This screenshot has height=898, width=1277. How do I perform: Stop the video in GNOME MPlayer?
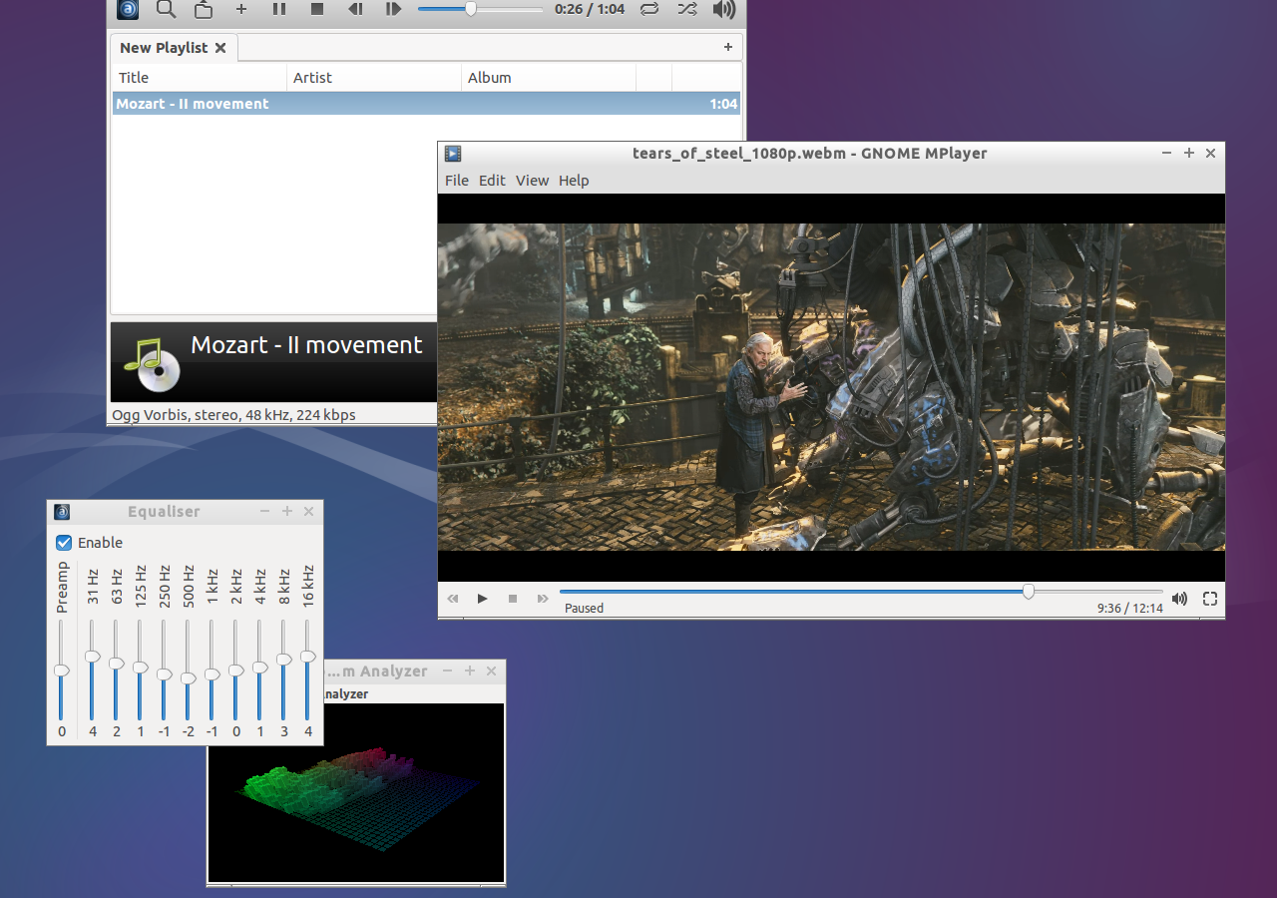513,599
